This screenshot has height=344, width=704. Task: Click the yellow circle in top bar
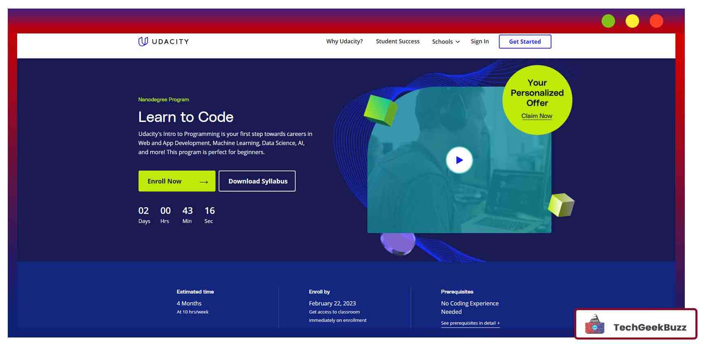[632, 21]
